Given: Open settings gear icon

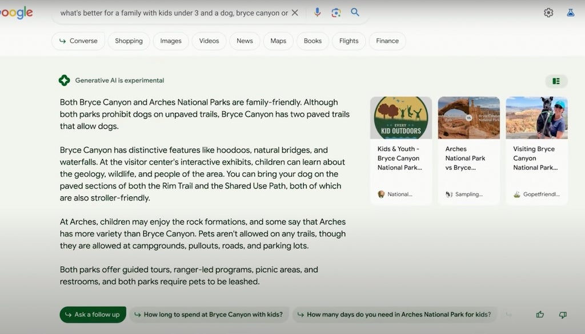Looking at the screenshot, I should click(548, 13).
